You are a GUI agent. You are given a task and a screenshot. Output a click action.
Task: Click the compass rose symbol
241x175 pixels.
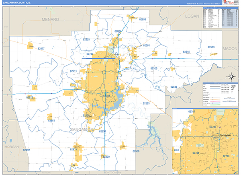(x=231, y=76)
